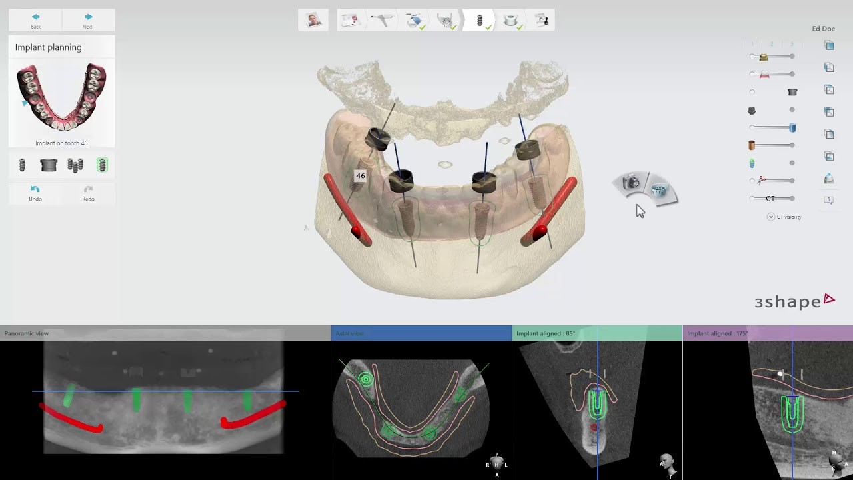Select the green highlighted implant icon
The image size is (853, 480).
click(x=101, y=165)
